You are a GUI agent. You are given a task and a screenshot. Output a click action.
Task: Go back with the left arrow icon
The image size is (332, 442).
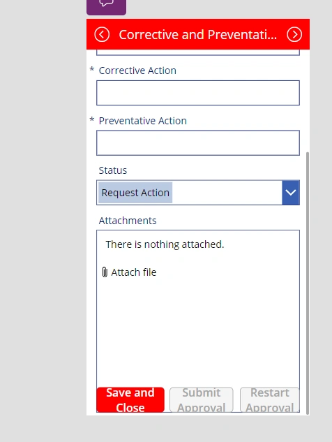102,35
